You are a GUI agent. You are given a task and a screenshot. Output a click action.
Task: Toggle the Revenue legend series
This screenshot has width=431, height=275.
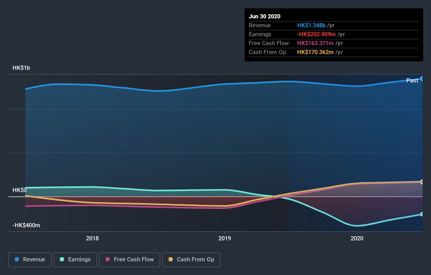[30, 259]
